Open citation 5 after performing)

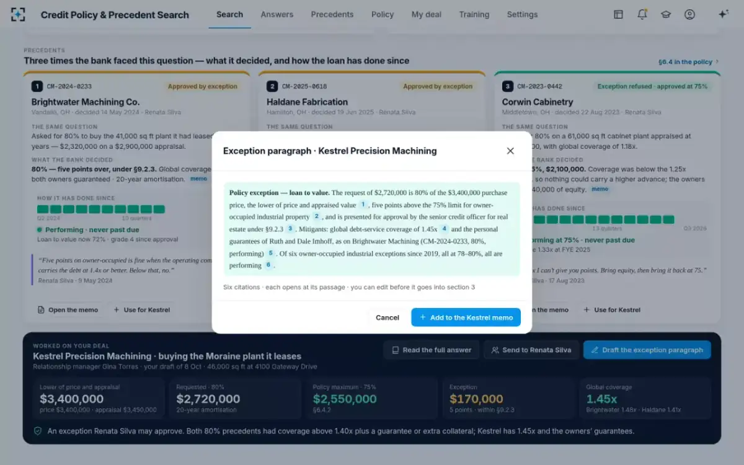point(270,253)
